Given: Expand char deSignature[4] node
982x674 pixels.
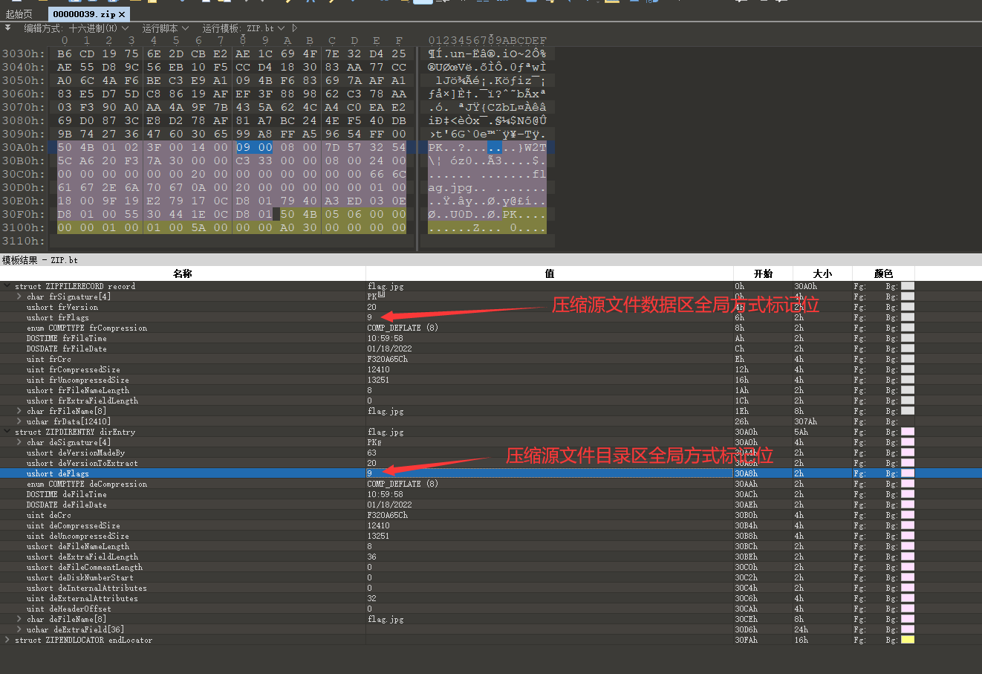Looking at the screenshot, I should (x=19, y=442).
